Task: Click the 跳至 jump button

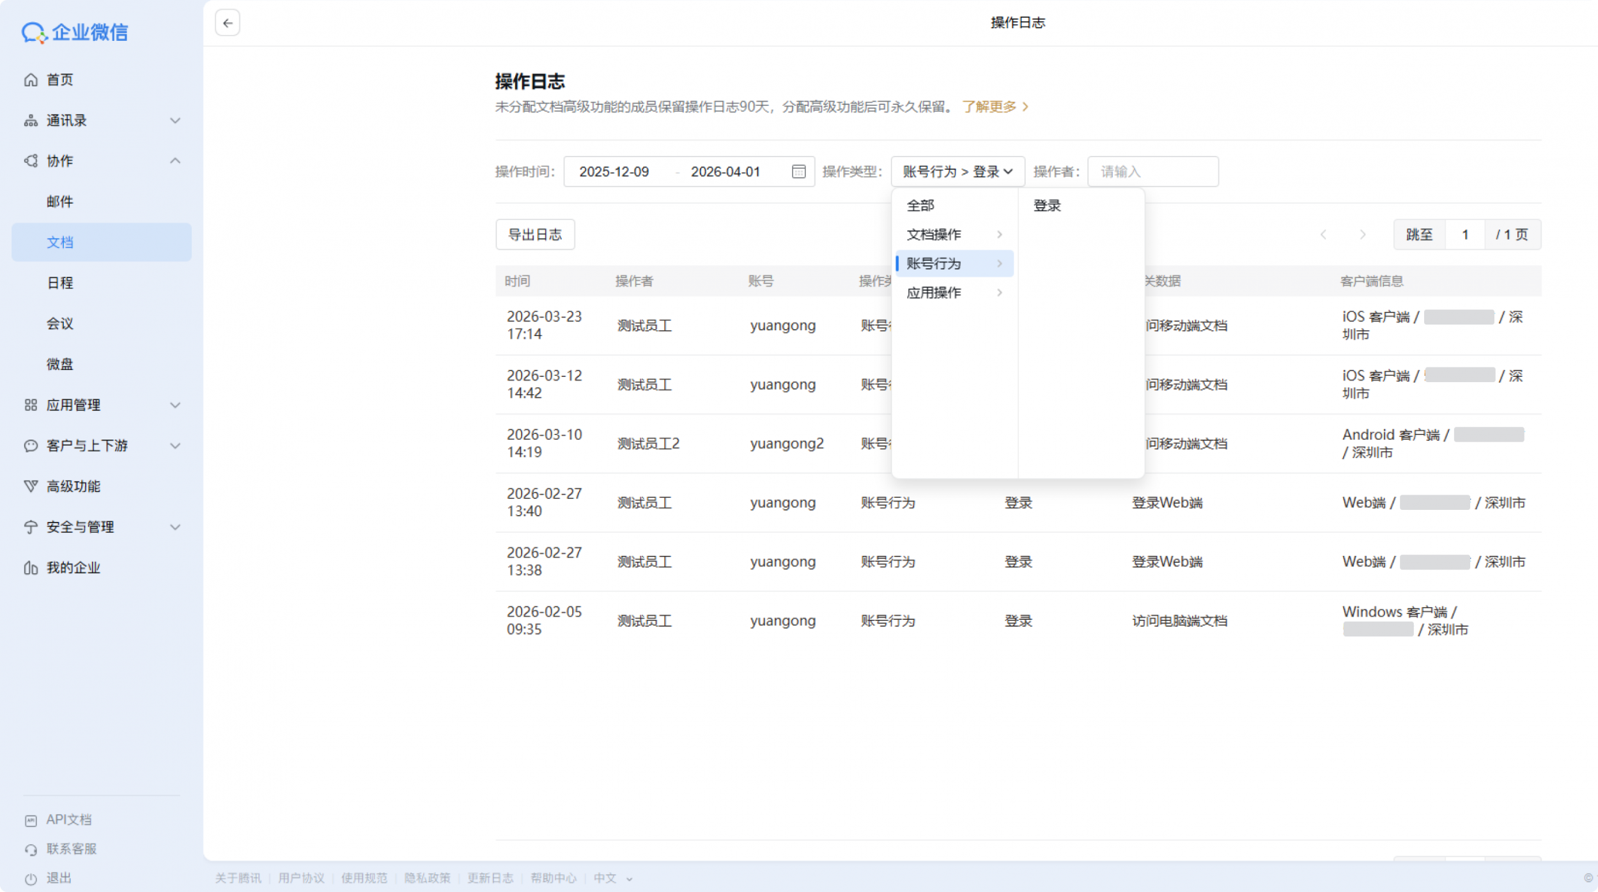Action: point(1419,235)
